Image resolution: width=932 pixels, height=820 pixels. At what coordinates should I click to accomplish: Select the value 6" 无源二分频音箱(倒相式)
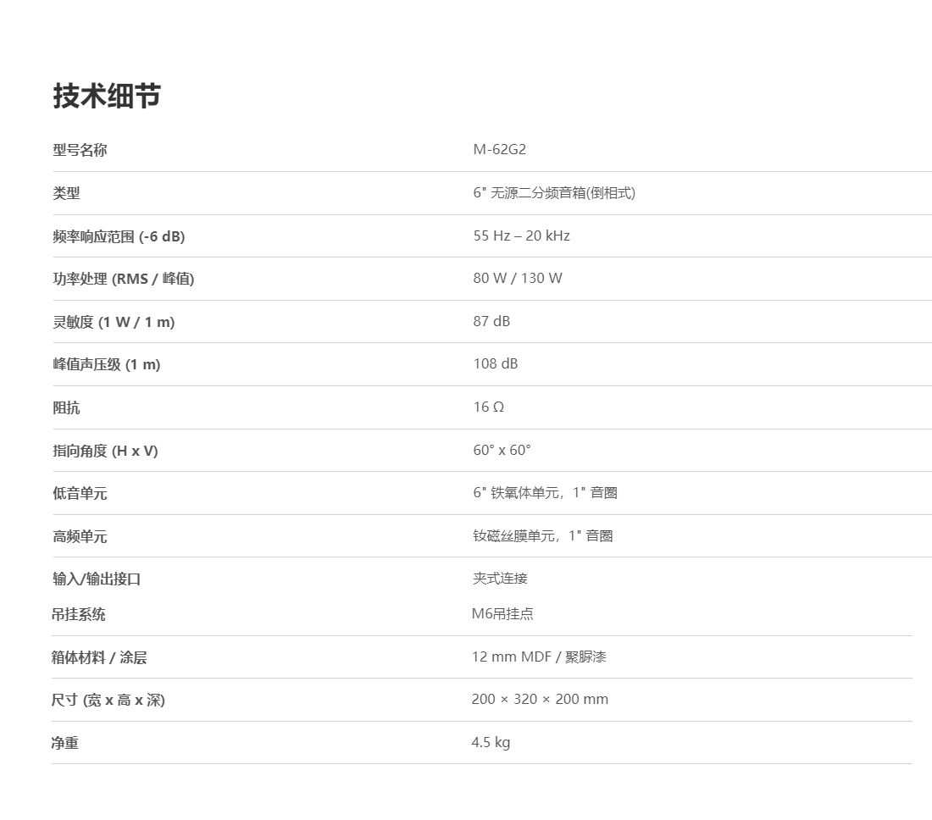pos(554,192)
